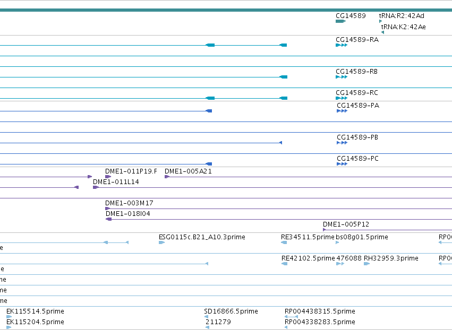
Task: Select the EK115204.5prime EST label
Action: pos(35,322)
